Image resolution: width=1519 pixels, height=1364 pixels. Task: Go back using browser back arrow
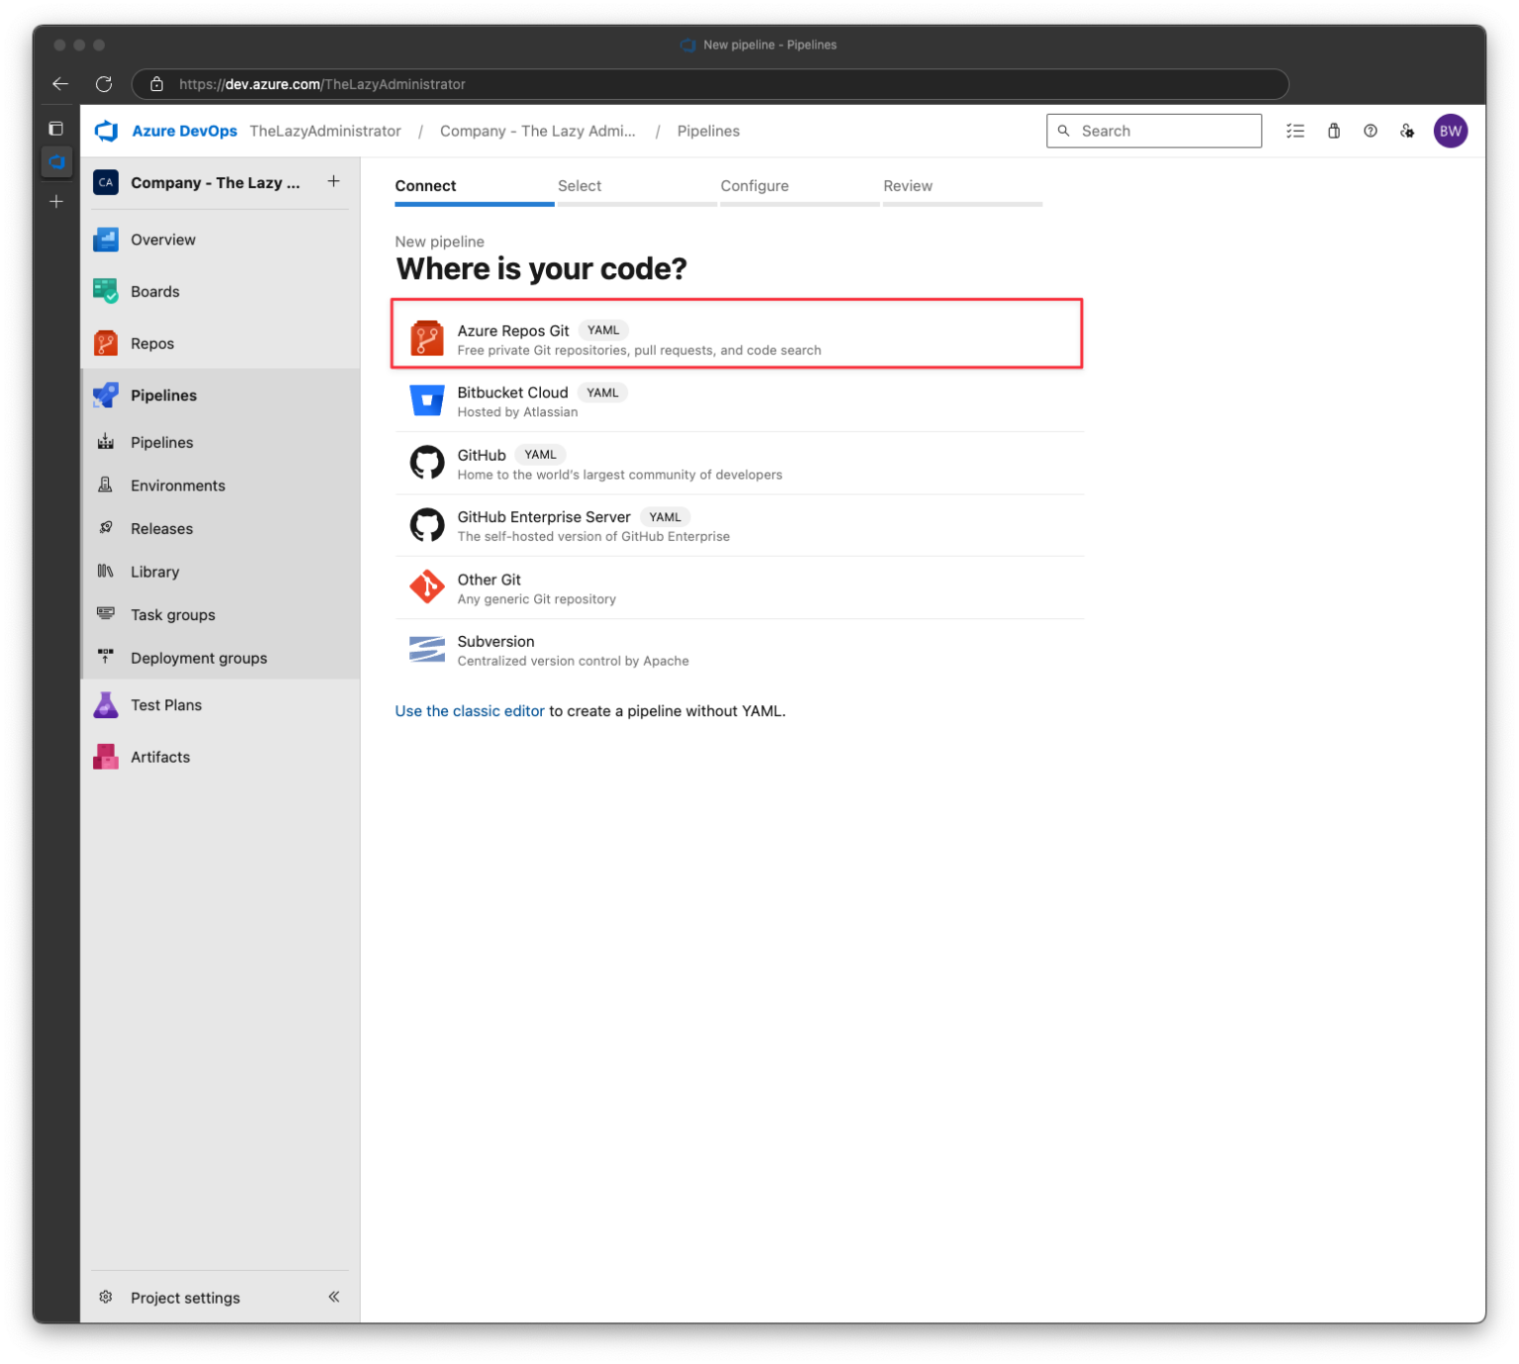(x=60, y=84)
